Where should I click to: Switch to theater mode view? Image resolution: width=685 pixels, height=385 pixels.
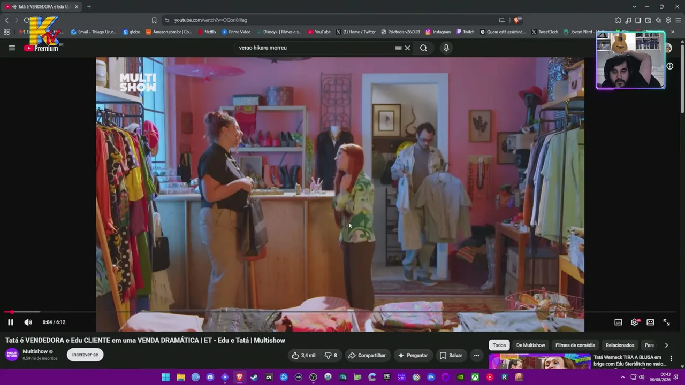point(650,322)
